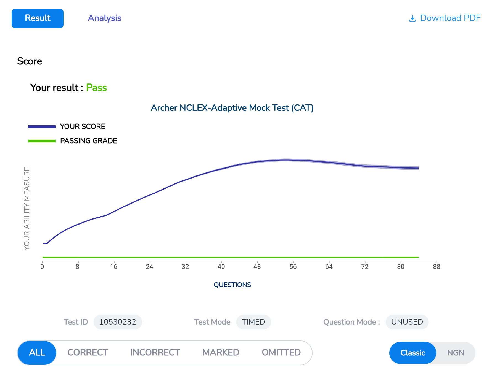This screenshot has width=492, height=373.
Task: Switch to the Result tab
Action: (x=38, y=18)
